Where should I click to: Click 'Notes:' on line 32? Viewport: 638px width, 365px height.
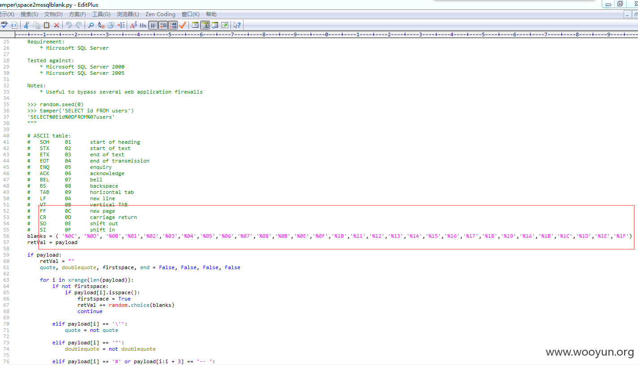[x=37, y=86]
